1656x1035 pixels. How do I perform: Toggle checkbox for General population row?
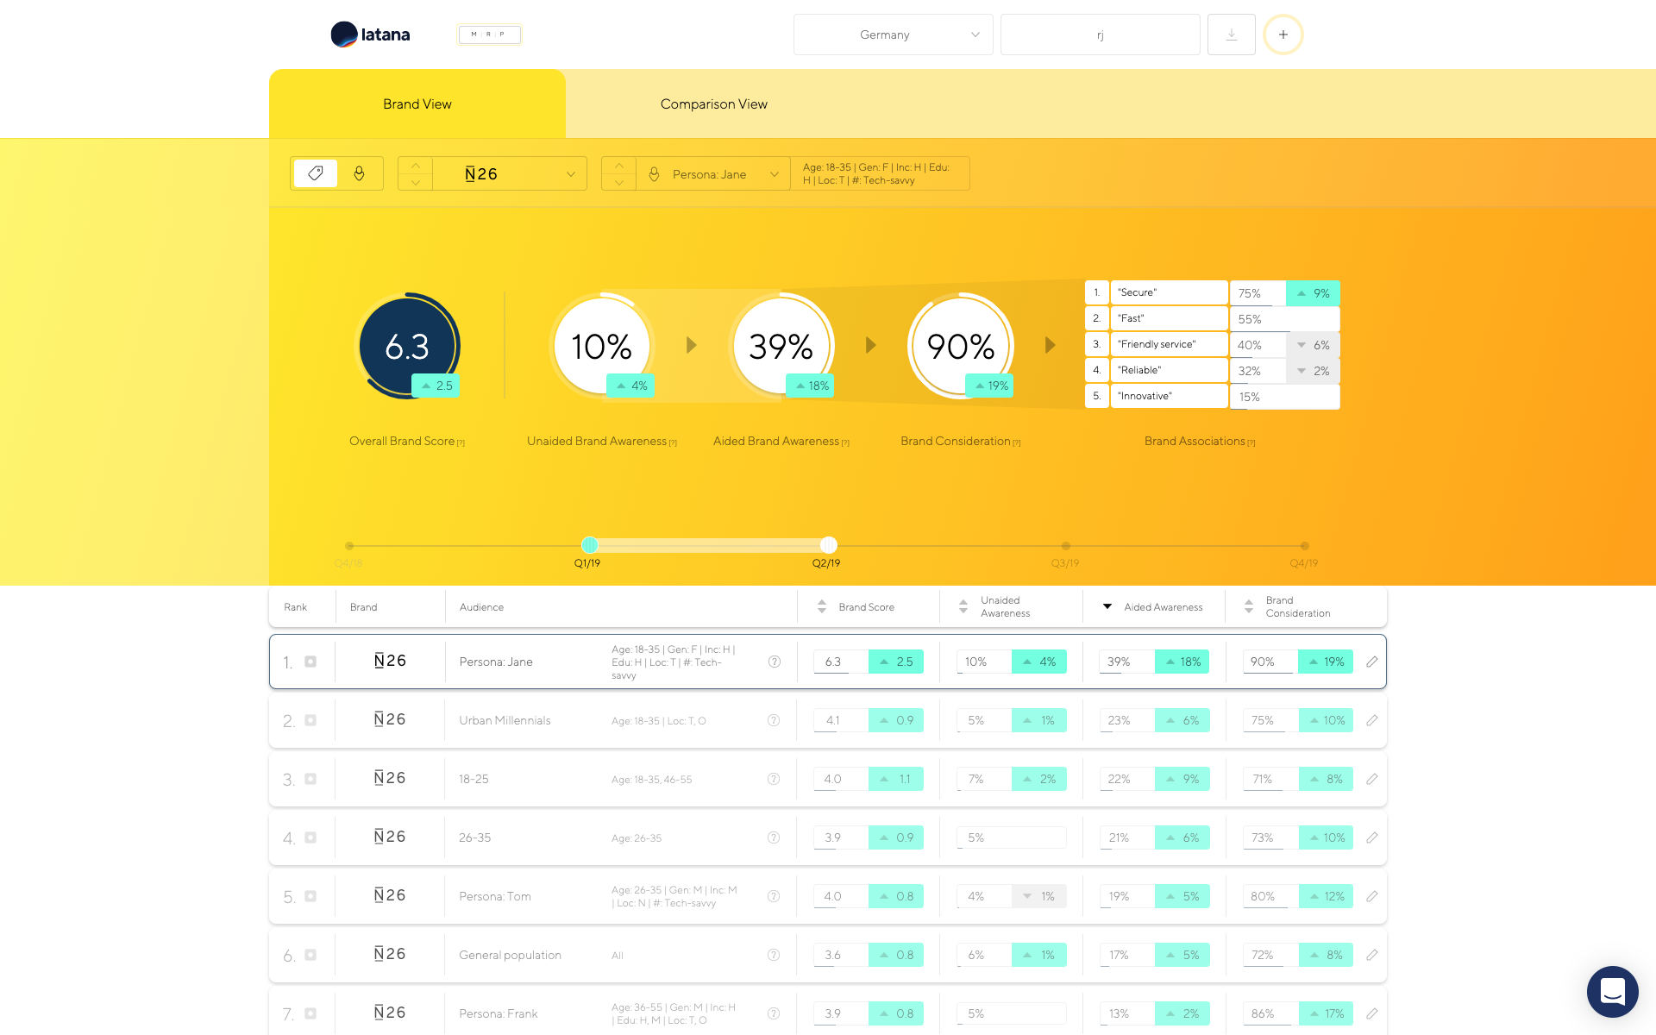tap(310, 955)
